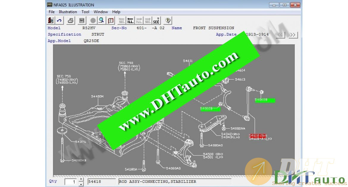The height and width of the screenshot is (187, 348).
Task: Click the exit door toolbar icon
Action: tap(51, 20)
